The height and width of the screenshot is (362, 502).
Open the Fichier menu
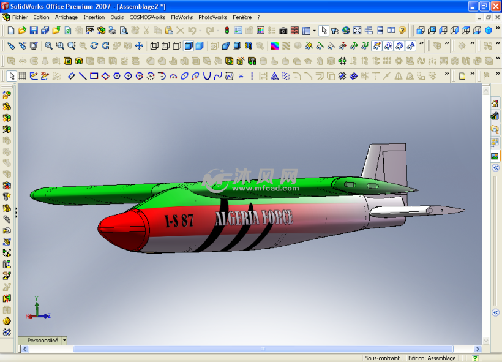[20, 17]
